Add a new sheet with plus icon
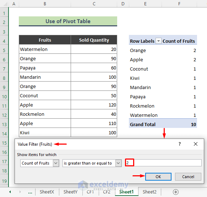 [x=176, y=192]
